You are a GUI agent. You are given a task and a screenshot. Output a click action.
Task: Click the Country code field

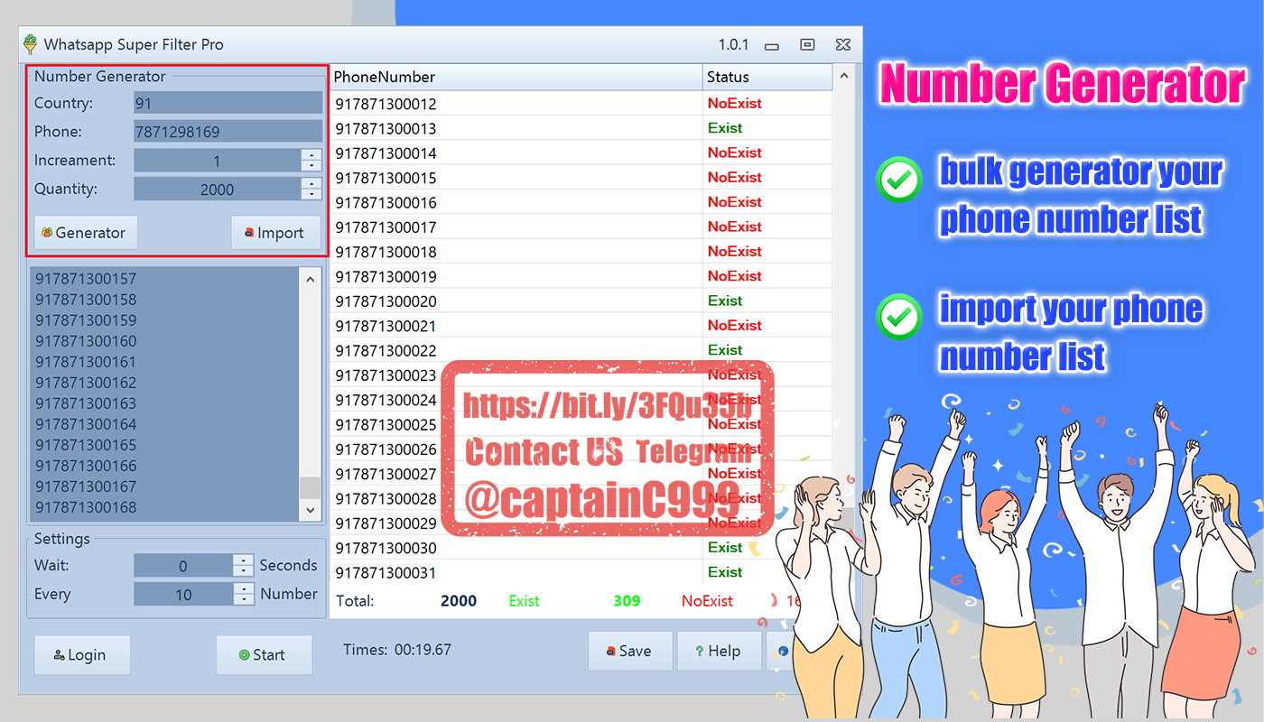click(228, 103)
